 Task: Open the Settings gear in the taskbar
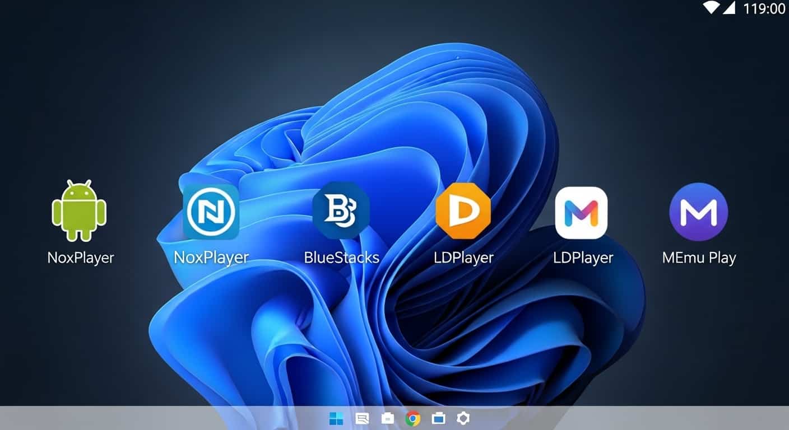point(463,418)
